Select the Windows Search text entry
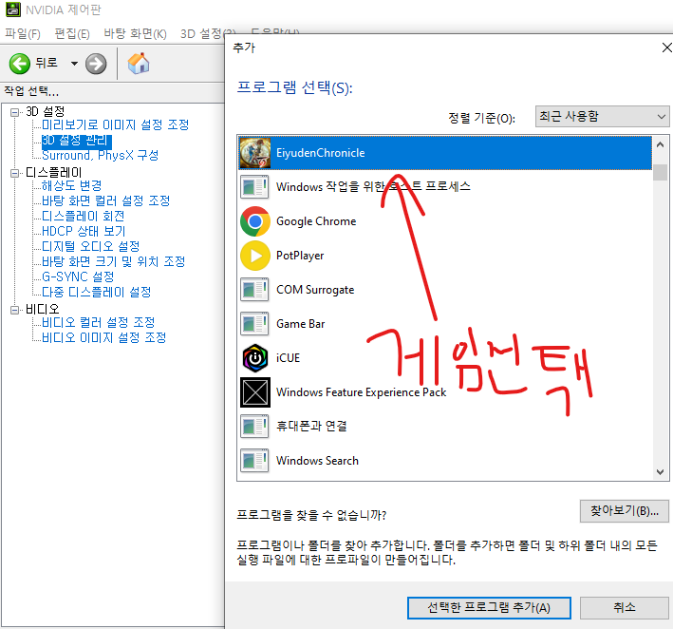Screen dimensions: 673x629 (317, 461)
